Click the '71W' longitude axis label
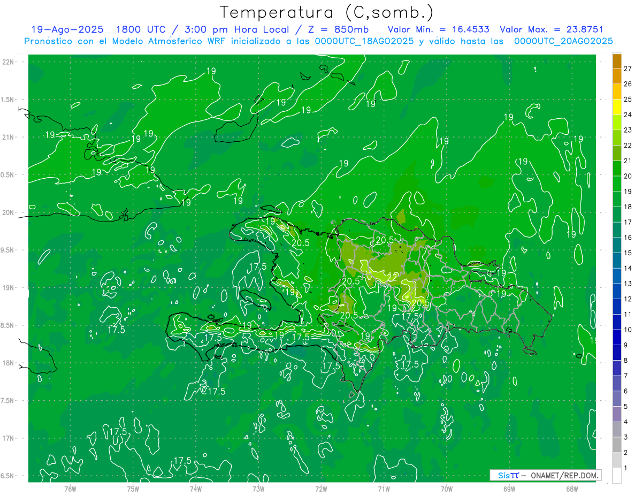 tap(384, 489)
